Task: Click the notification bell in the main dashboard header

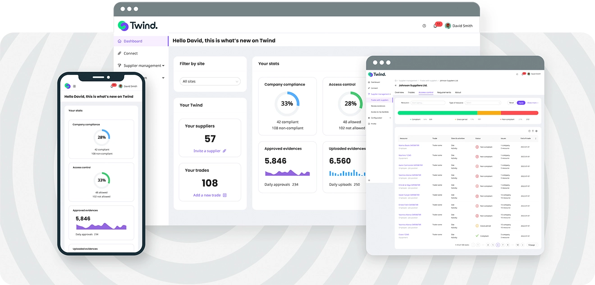Action: (435, 26)
